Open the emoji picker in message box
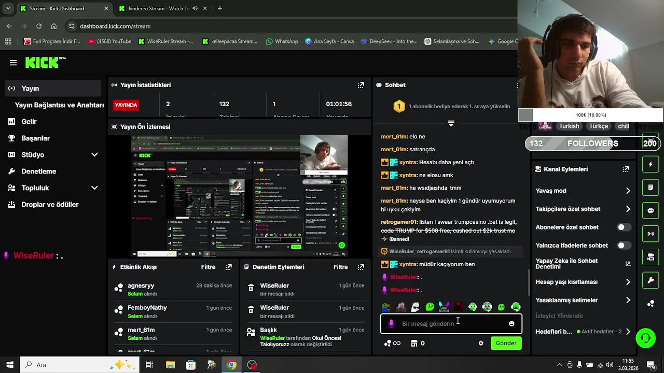 click(x=511, y=323)
